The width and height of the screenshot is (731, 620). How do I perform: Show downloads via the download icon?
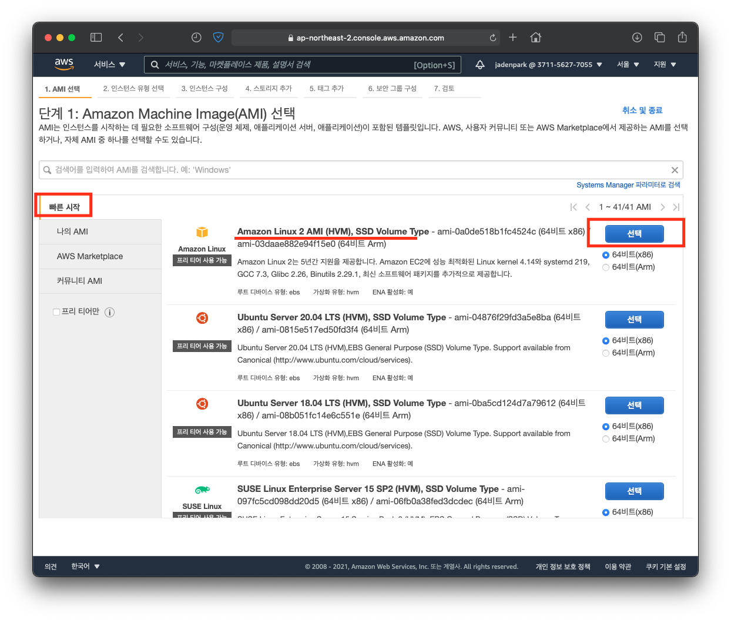(x=637, y=38)
